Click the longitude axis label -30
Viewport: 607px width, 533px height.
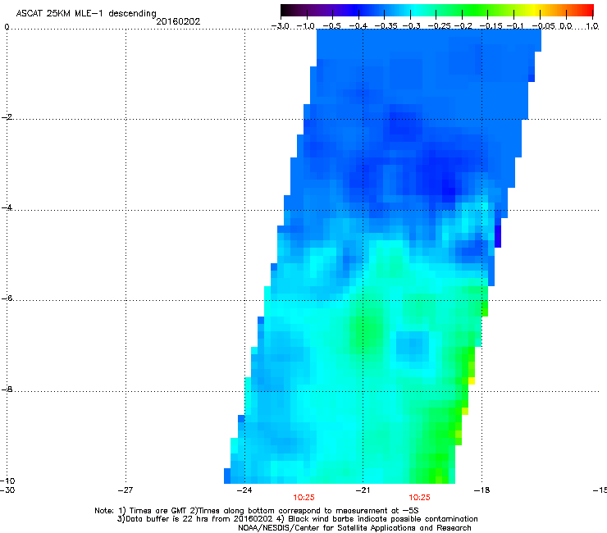pos(7,490)
